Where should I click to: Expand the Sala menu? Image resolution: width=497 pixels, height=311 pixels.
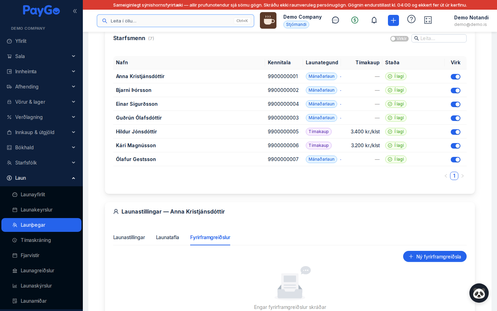point(41,56)
